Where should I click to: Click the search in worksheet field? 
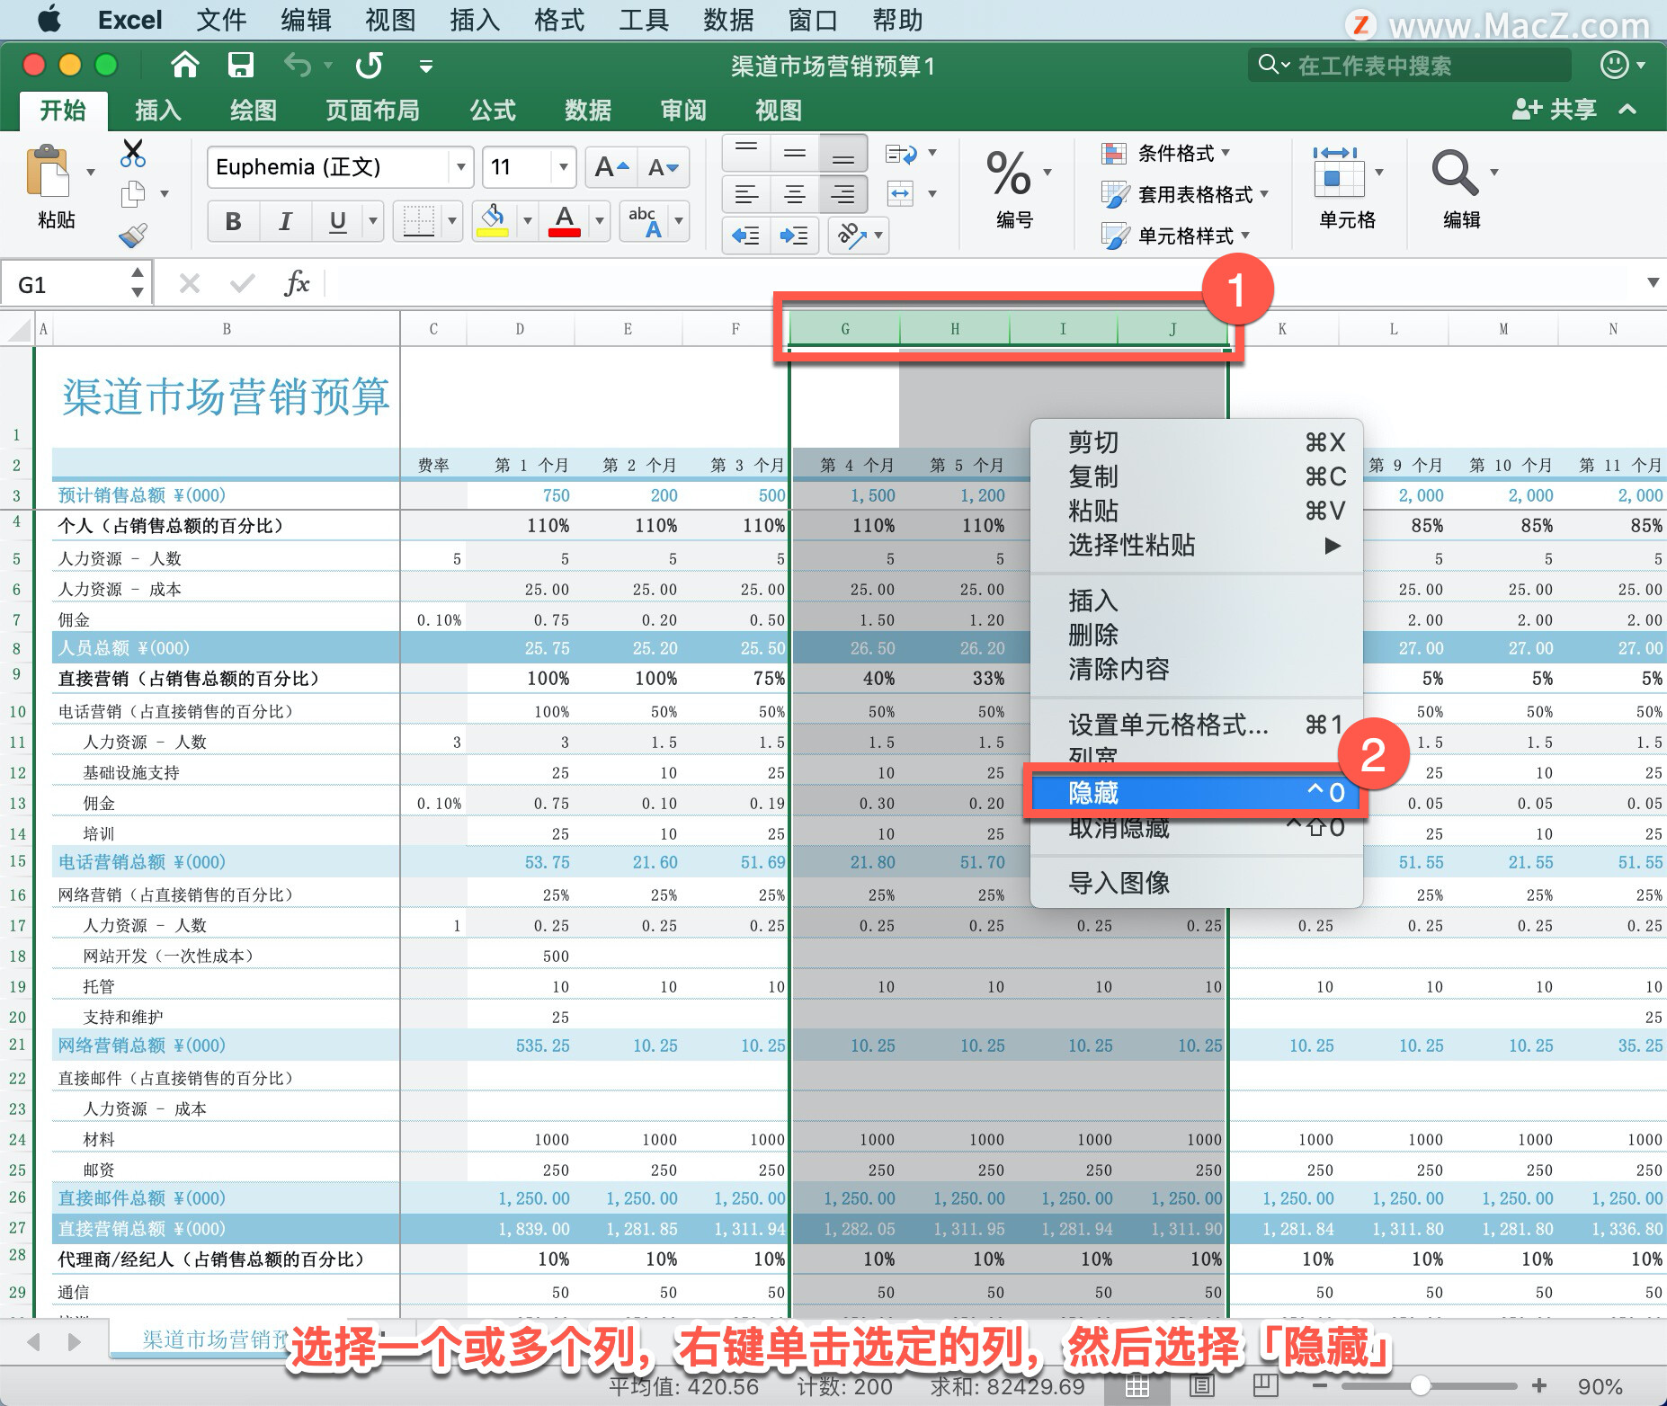pyautogui.click(x=1410, y=65)
